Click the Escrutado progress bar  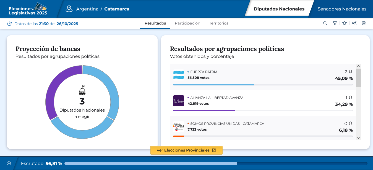click(x=216, y=163)
